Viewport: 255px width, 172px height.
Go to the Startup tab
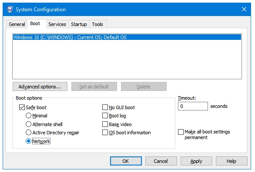(79, 24)
